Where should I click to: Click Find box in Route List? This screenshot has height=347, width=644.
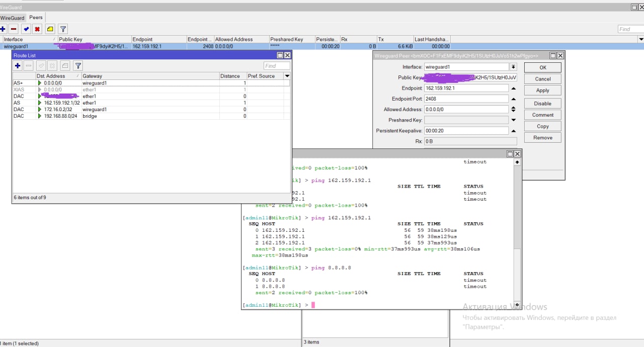coord(277,66)
